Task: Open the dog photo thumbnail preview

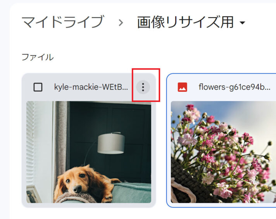Action: pyautogui.click(x=89, y=152)
